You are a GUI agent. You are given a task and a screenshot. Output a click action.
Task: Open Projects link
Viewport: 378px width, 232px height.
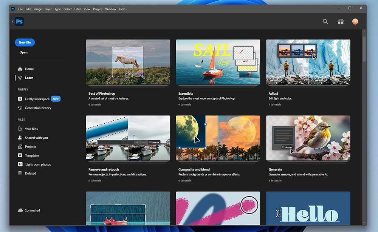pyautogui.click(x=30, y=147)
